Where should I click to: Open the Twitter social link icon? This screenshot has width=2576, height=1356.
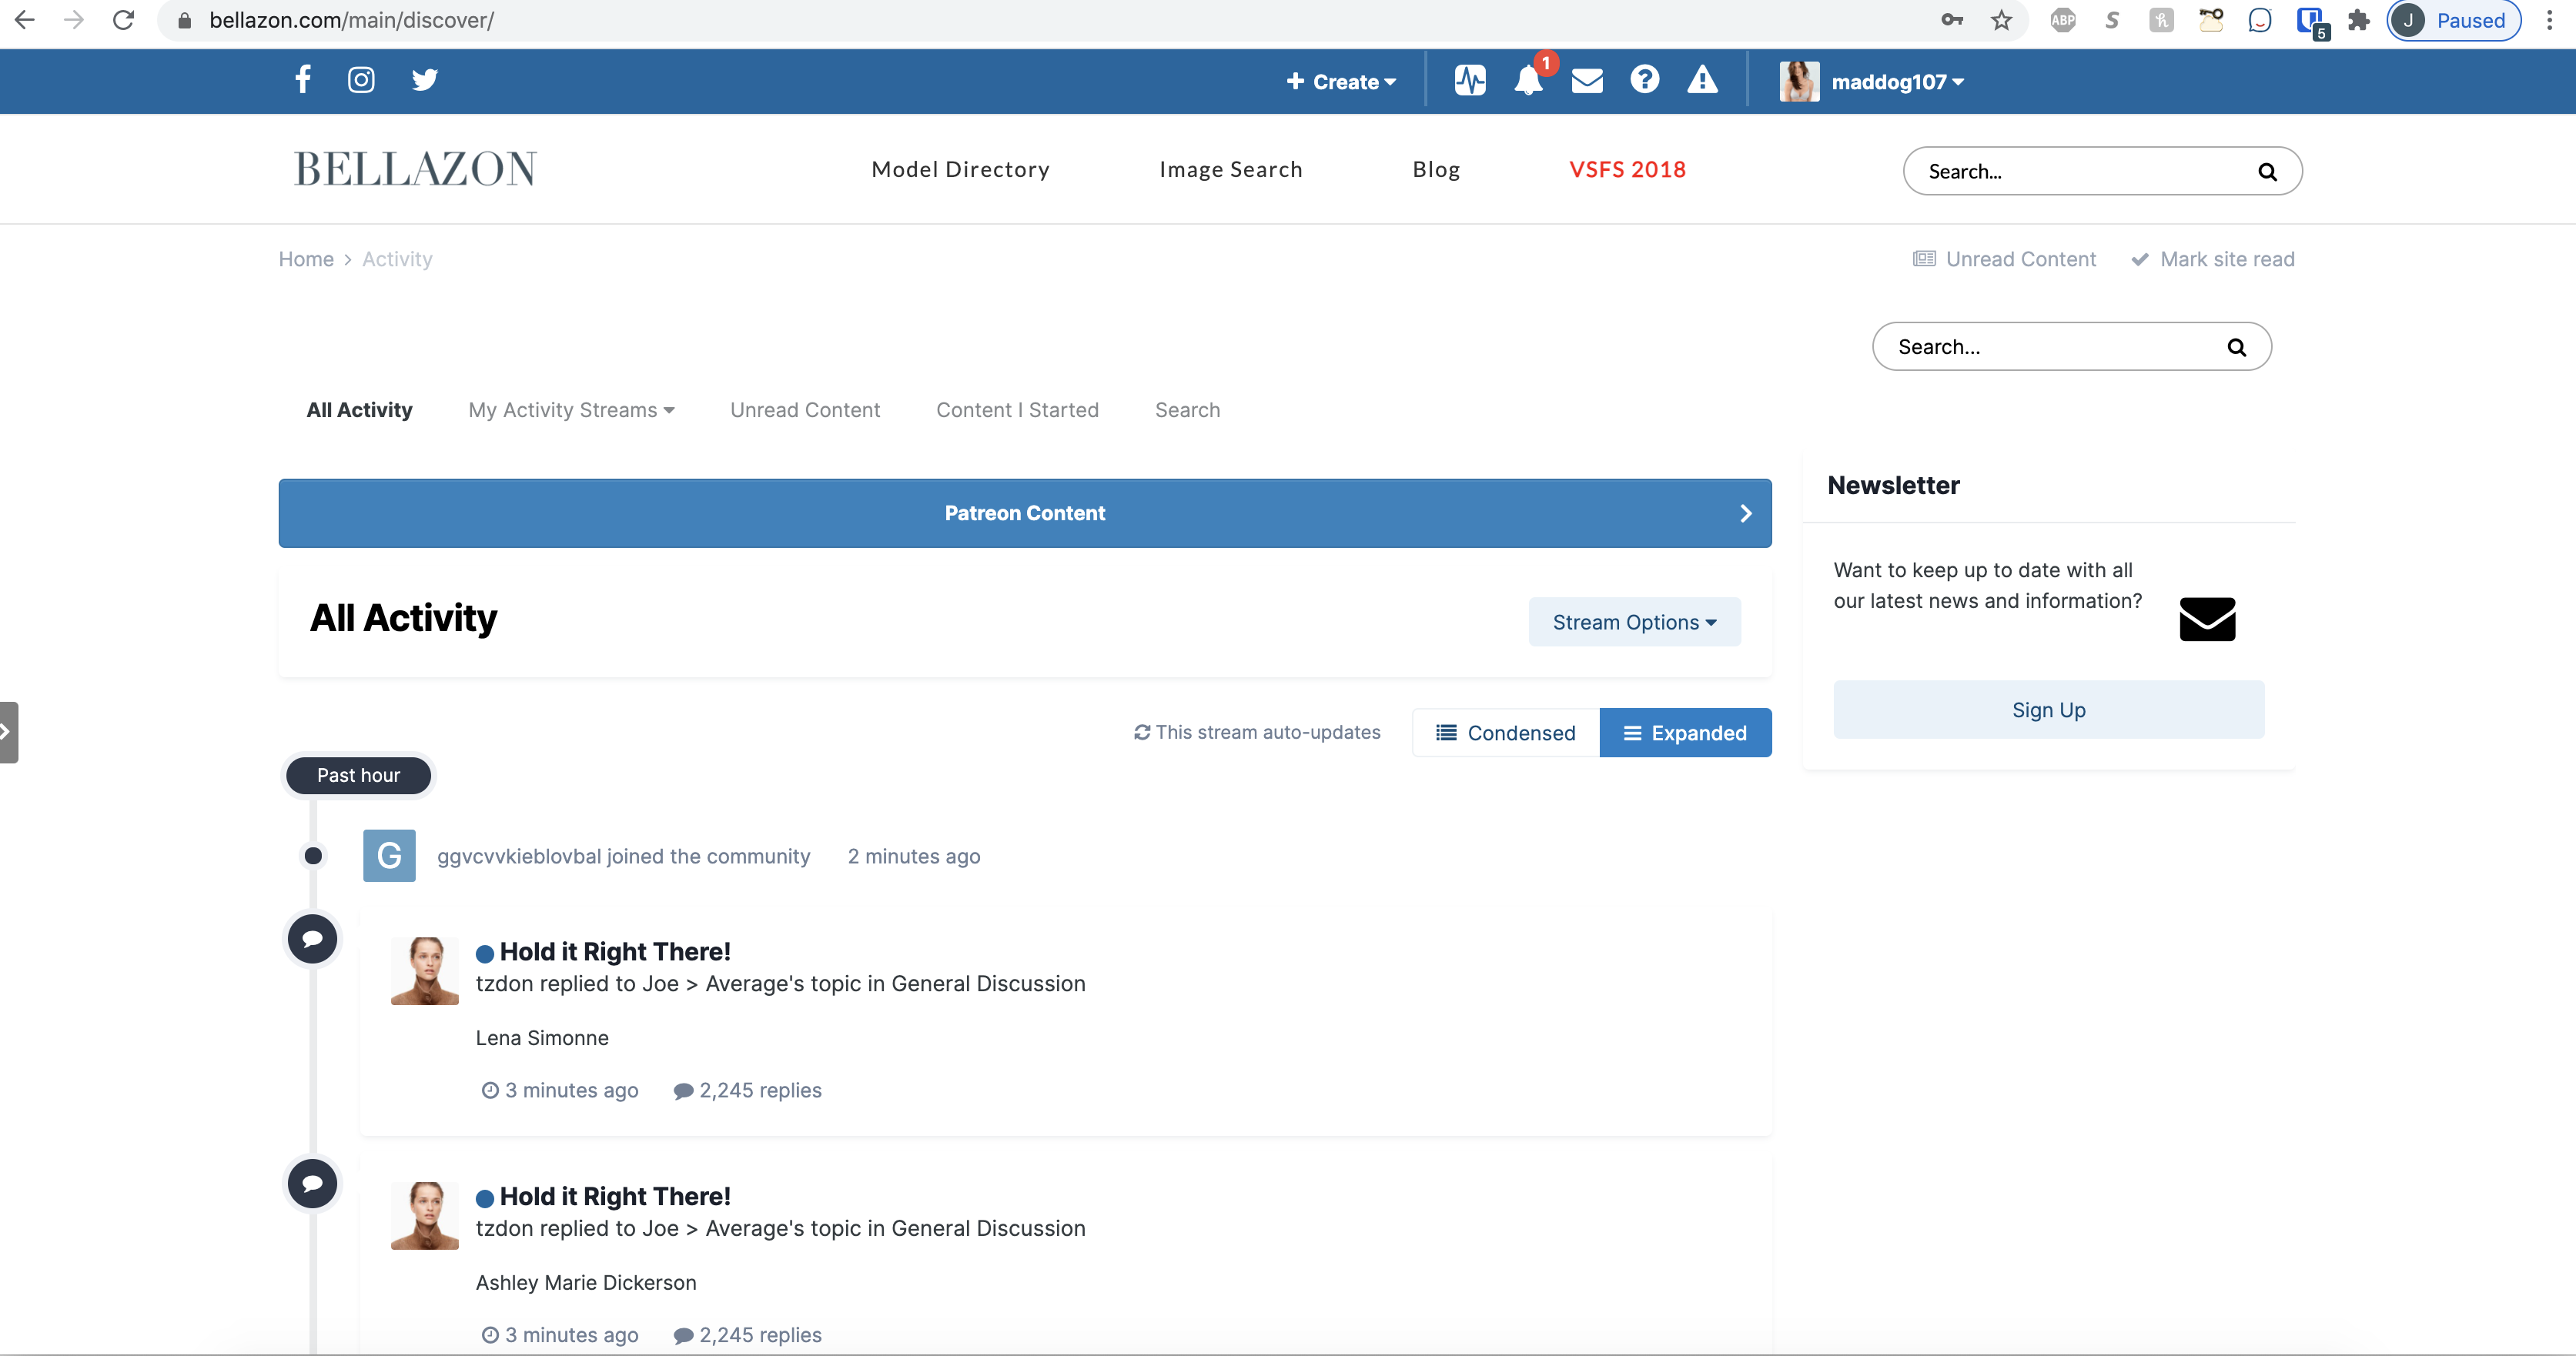click(424, 80)
